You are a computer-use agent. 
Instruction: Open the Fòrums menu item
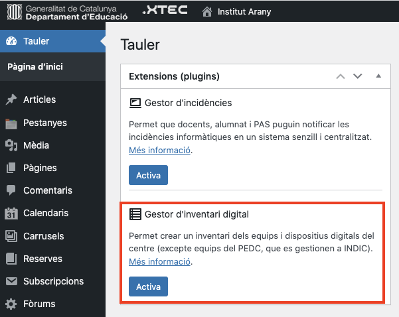tap(40, 304)
